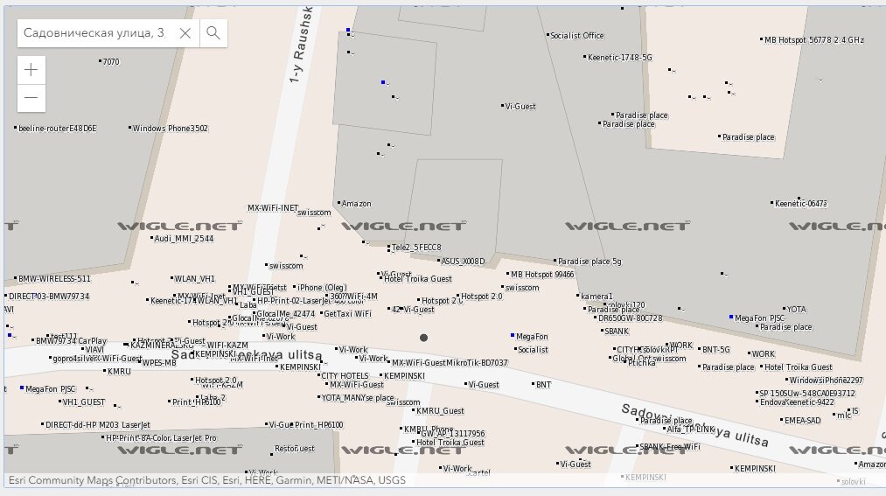The height and width of the screenshot is (496, 886).
Task: Zoom out with the minus button
Action: (31, 98)
